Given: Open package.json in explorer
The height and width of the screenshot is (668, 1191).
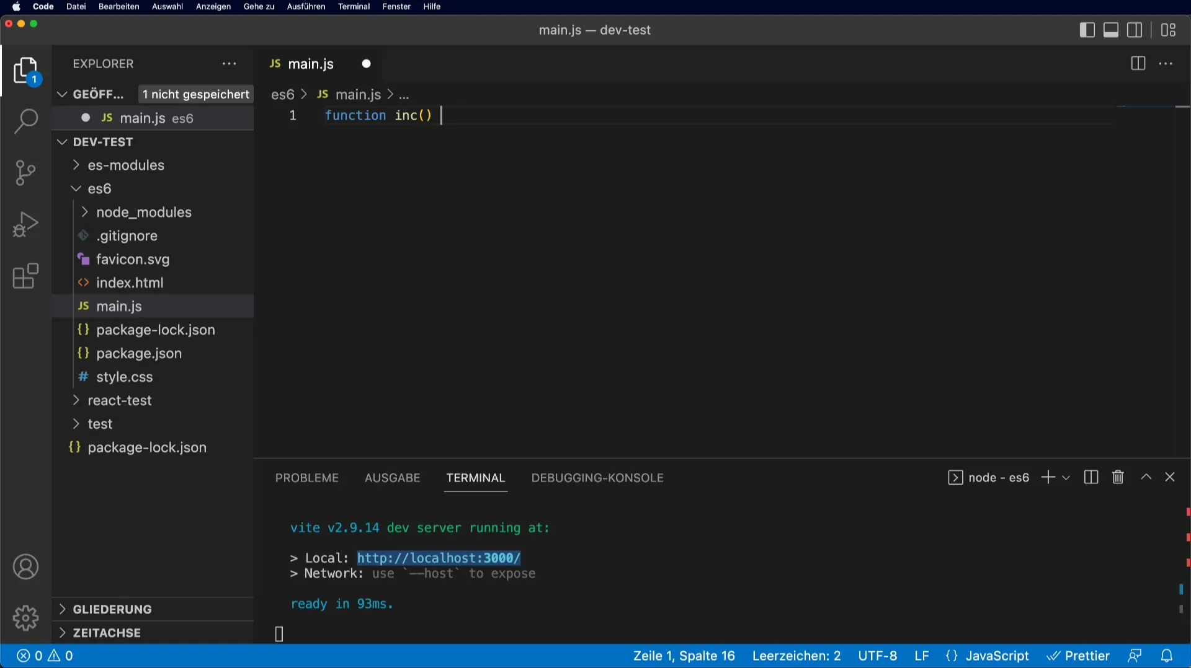Looking at the screenshot, I should (x=139, y=354).
